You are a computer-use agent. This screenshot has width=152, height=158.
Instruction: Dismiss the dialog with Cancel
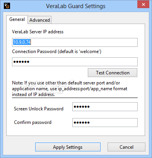tap(126, 147)
